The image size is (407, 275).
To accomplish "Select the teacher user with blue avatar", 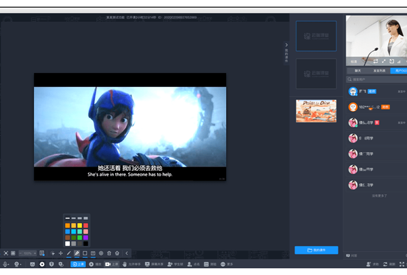I will 377,91.
